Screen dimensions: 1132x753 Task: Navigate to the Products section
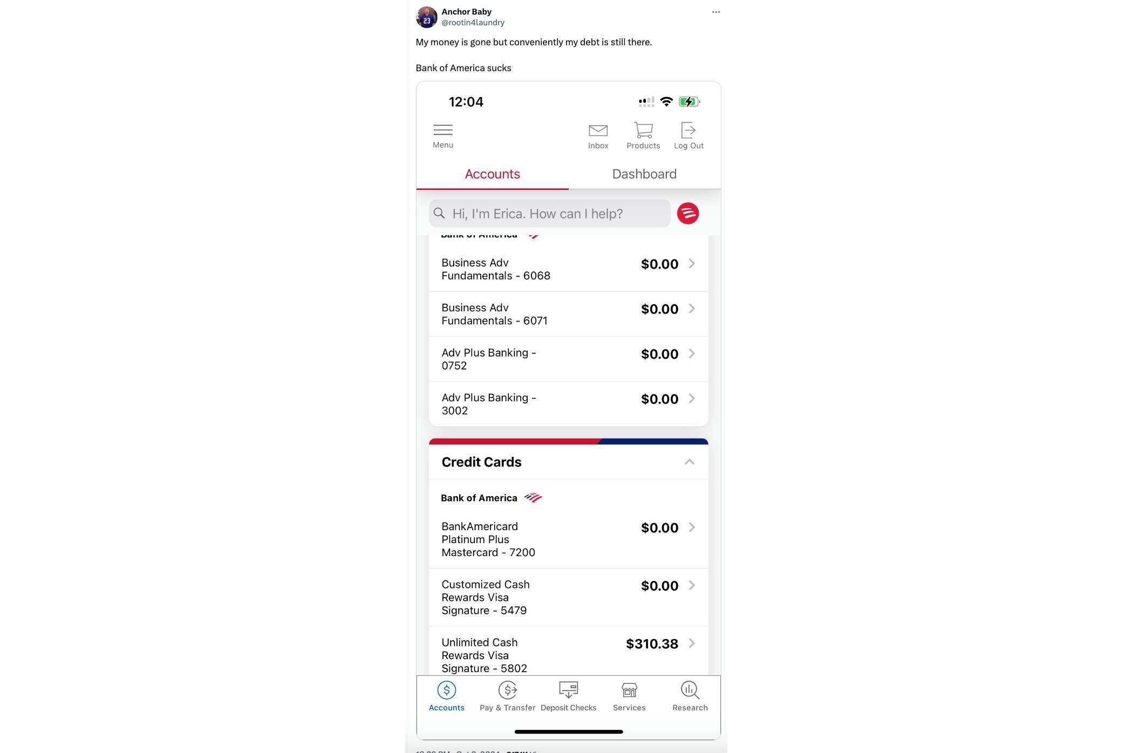click(643, 134)
